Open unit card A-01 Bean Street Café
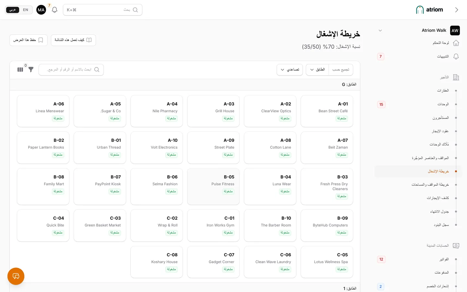Viewport: 467px width, 292px height. pos(327,111)
